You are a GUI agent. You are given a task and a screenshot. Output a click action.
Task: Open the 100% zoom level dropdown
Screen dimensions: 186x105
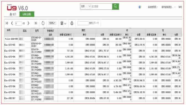[x=52, y=23]
